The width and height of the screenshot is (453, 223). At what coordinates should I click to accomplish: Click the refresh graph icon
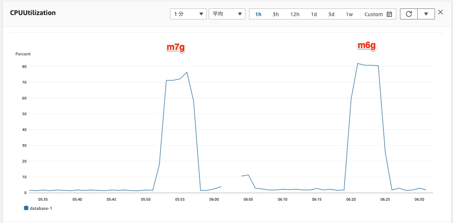(408, 14)
